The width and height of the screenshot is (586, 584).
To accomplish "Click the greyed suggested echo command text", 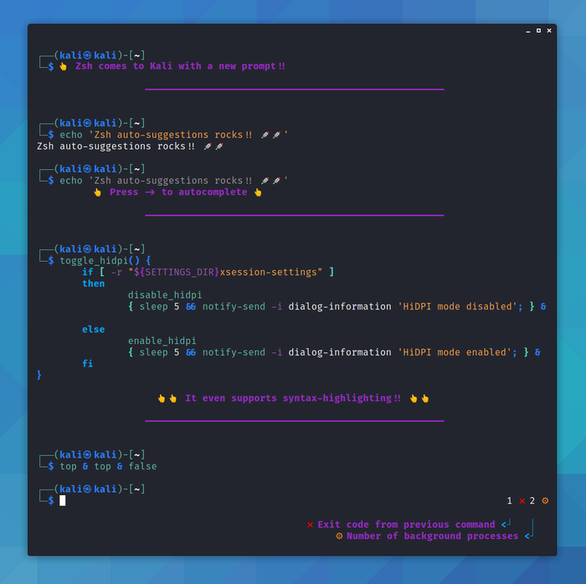I will coord(188,181).
